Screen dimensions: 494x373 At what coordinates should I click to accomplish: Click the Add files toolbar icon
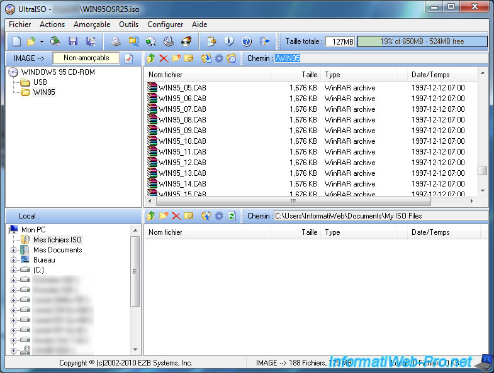tap(211, 41)
